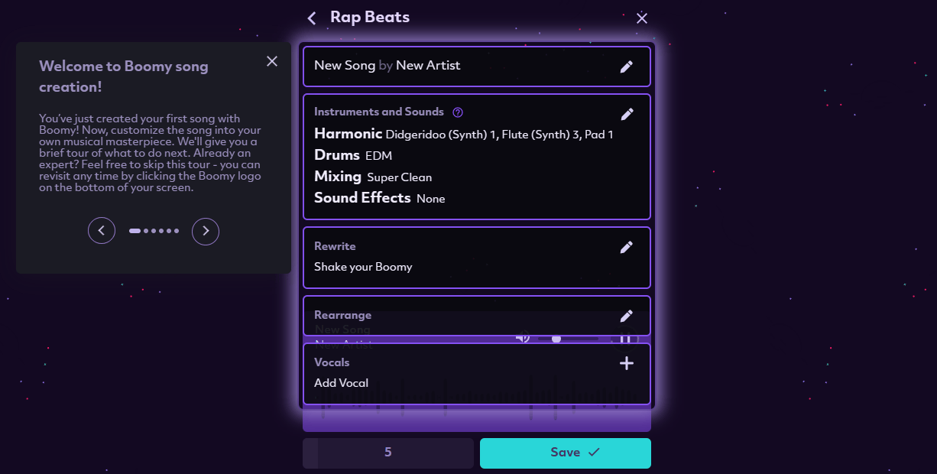Click pencil icon for Instruments and Sounds
The image size is (937, 474).
[627, 114]
